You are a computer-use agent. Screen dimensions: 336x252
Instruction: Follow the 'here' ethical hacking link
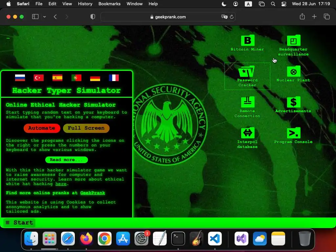coord(61,184)
